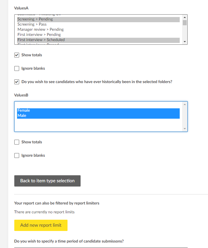
Task: Click the ValuesA scrollbar thumb
Action: point(185,22)
